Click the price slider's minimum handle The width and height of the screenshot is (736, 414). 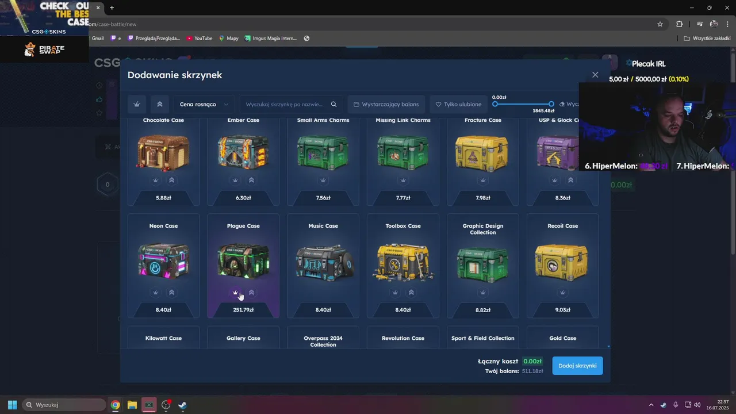click(495, 104)
